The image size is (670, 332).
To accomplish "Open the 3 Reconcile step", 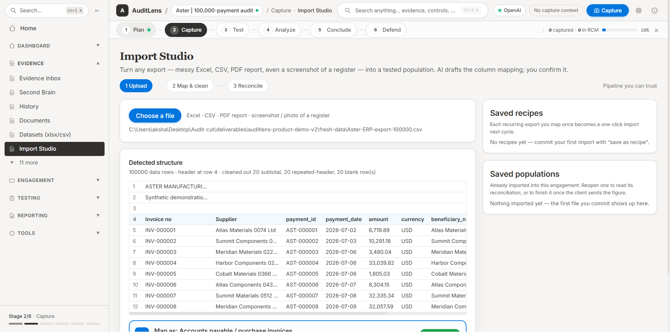I will 248,86.
